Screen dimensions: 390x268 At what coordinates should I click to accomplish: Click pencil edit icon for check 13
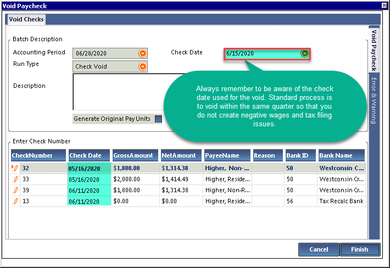click(x=15, y=201)
